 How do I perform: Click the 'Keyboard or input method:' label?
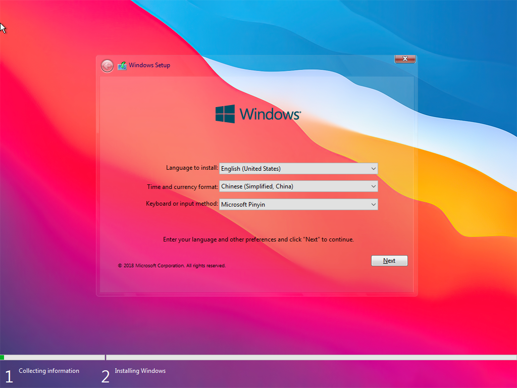coord(182,204)
